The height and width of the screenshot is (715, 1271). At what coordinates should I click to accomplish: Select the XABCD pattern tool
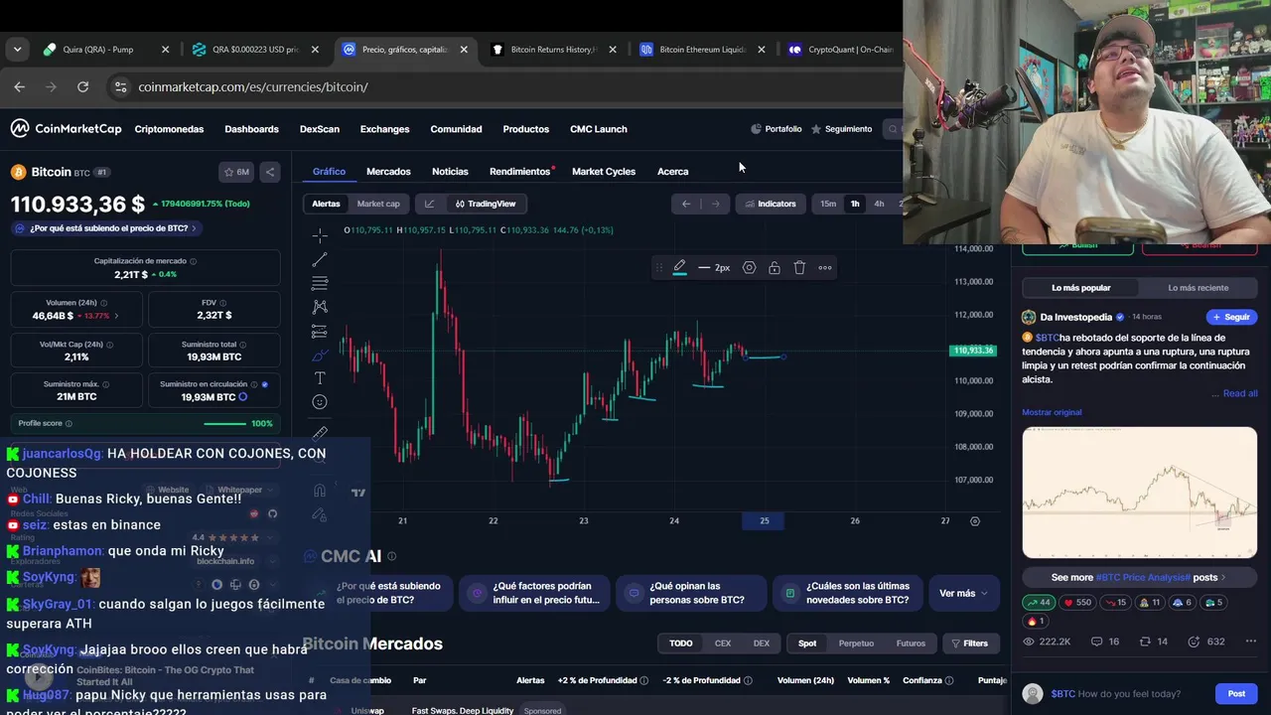tap(320, 307)
